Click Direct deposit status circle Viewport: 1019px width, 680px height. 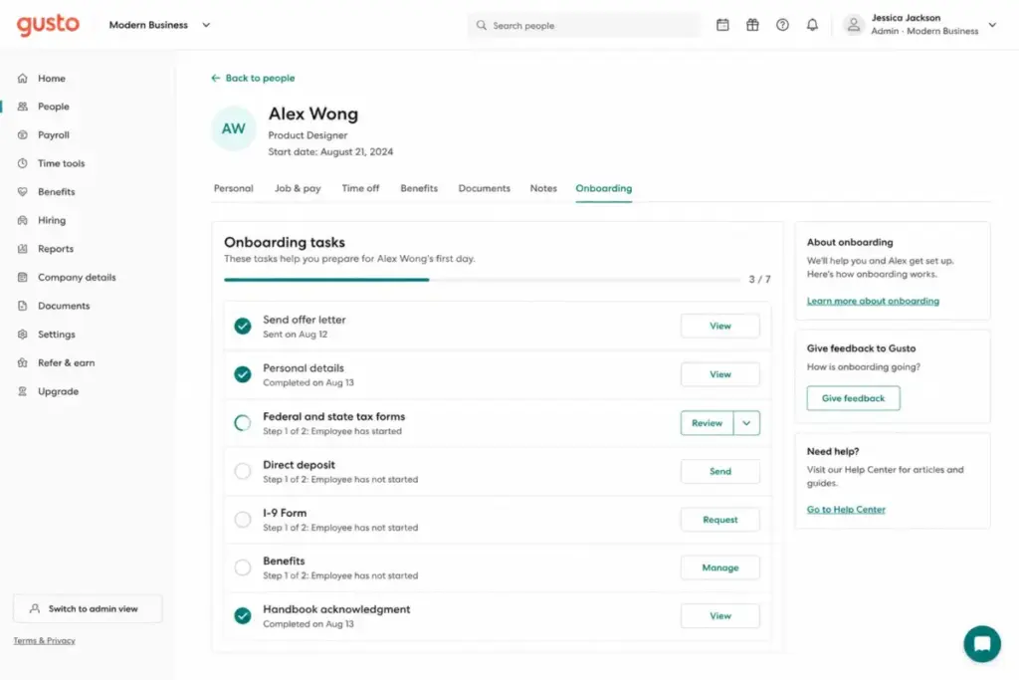243,471
